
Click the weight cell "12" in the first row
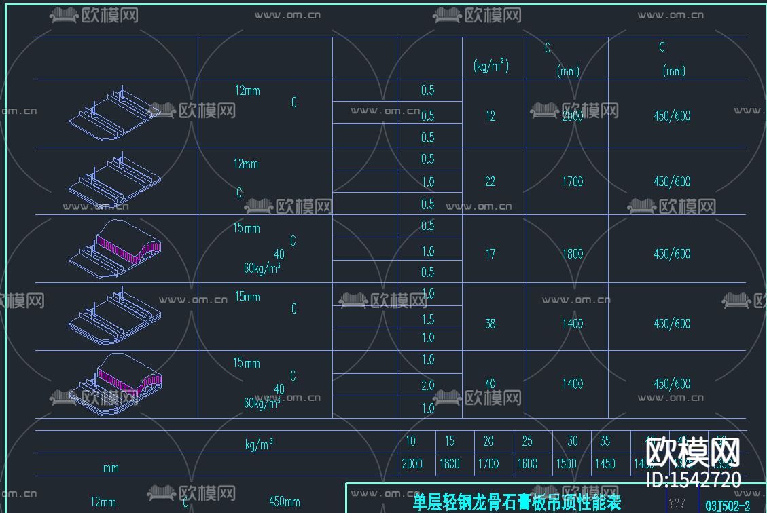tap(490, 116)
